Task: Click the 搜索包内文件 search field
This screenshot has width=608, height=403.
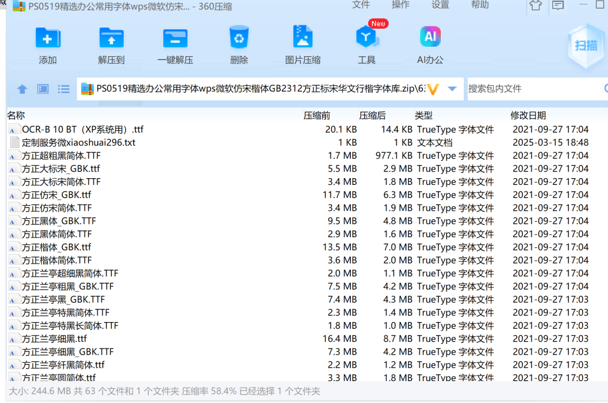Action: (x=537, y=89)
